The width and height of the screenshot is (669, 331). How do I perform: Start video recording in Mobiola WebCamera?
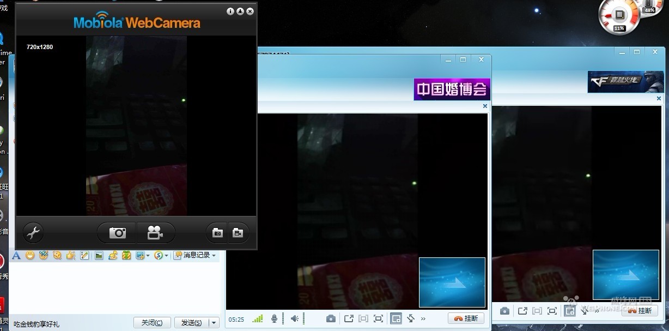coord(155,233)
